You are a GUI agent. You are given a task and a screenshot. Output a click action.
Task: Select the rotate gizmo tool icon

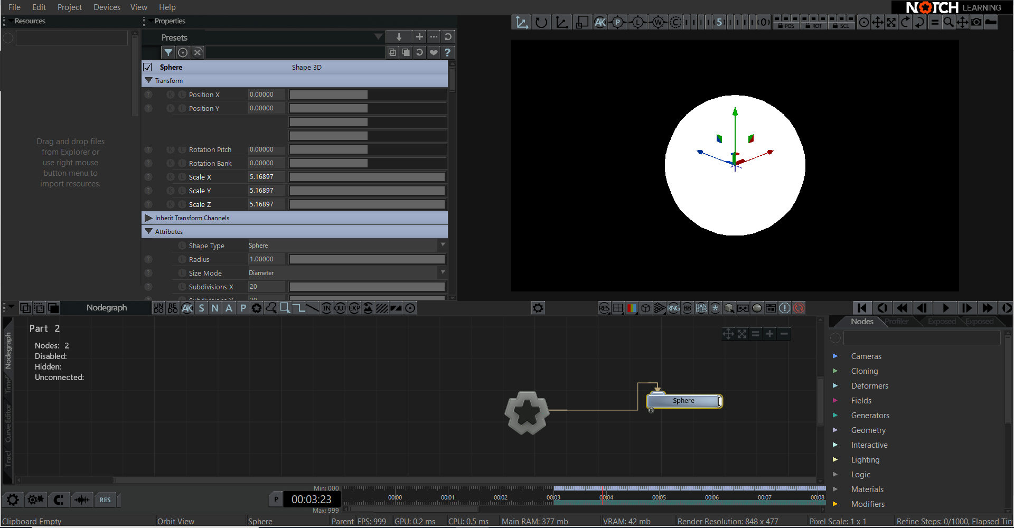click(541, 22)
